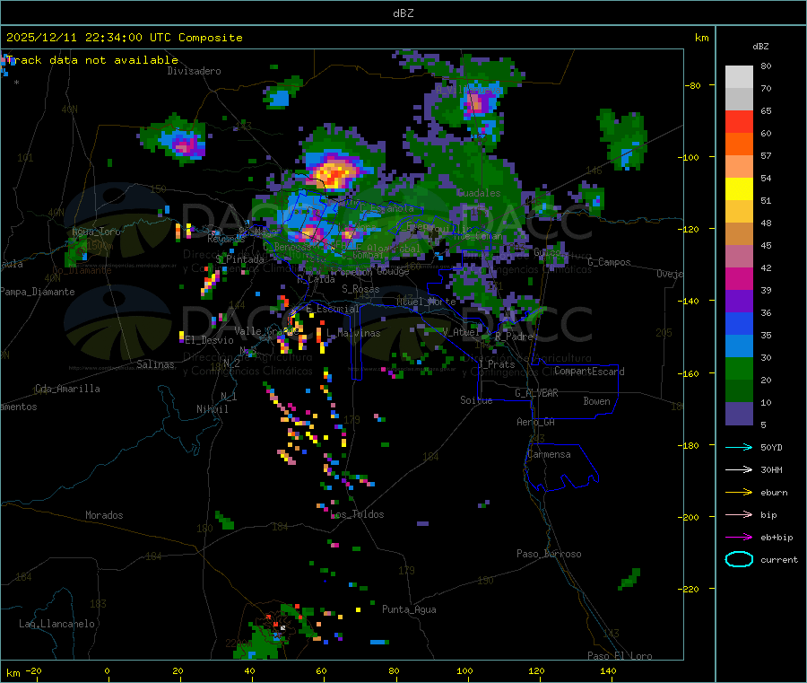The height and width of the screenshot is (683, 807).
Task: Click the Los_Toldos place label
Action: point(357,514)
